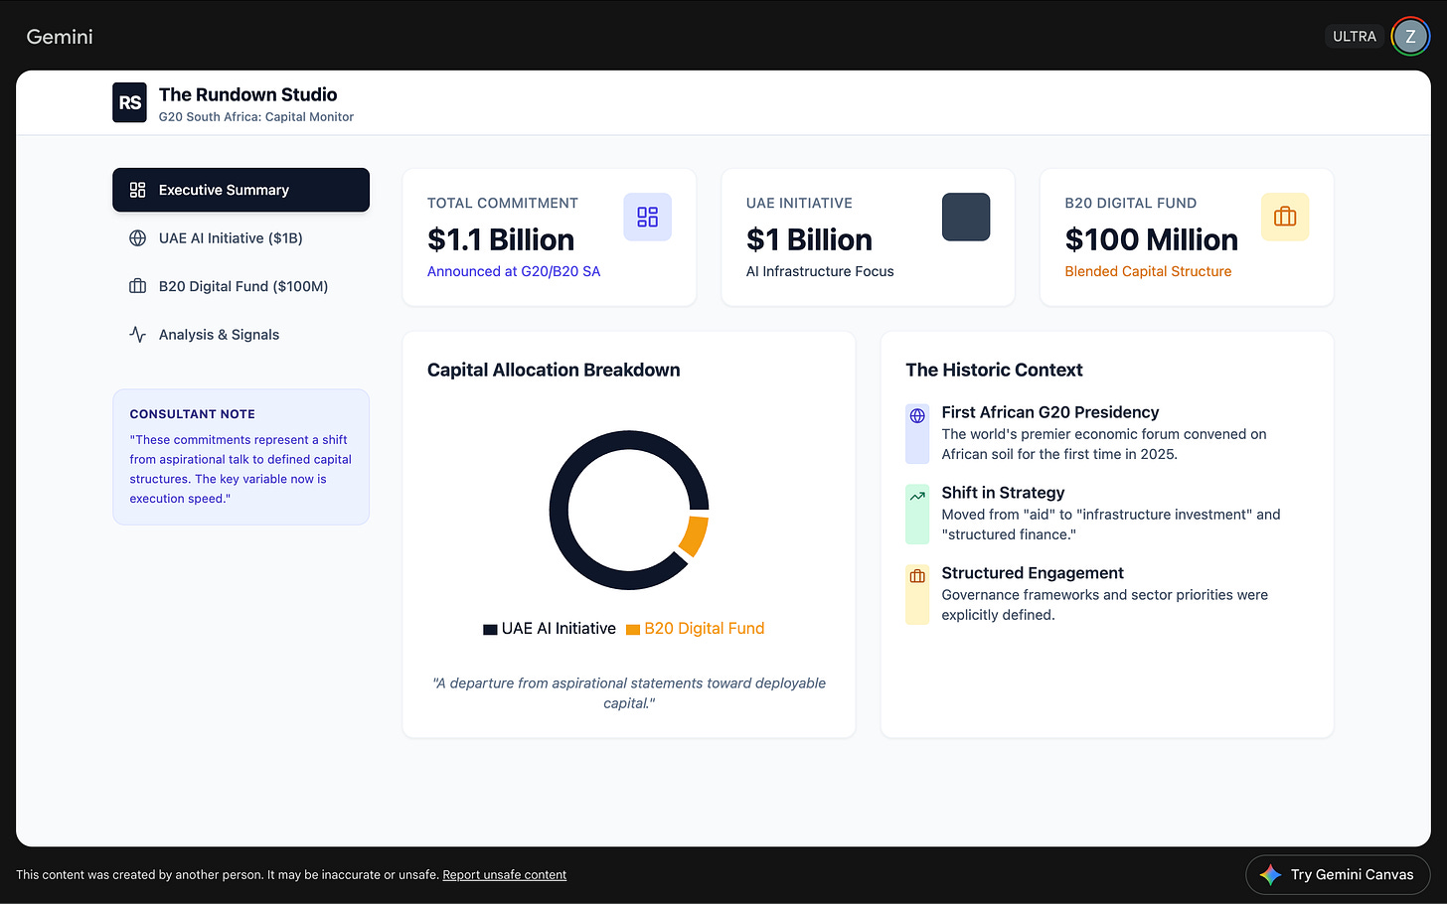Click the B20 Digital Fund legend label
The image size is (1447, 904).
tap(705, 629)
